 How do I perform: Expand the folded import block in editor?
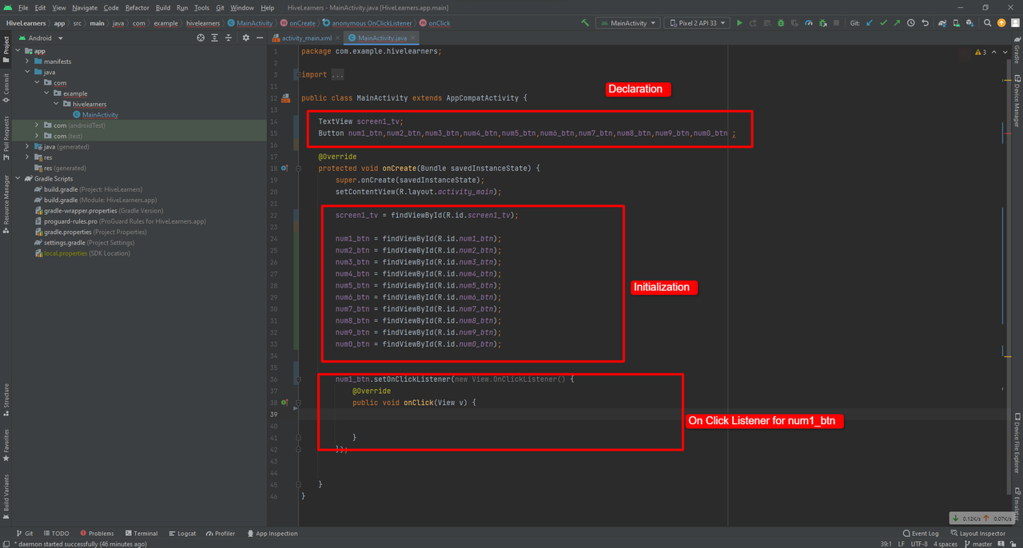297,75
